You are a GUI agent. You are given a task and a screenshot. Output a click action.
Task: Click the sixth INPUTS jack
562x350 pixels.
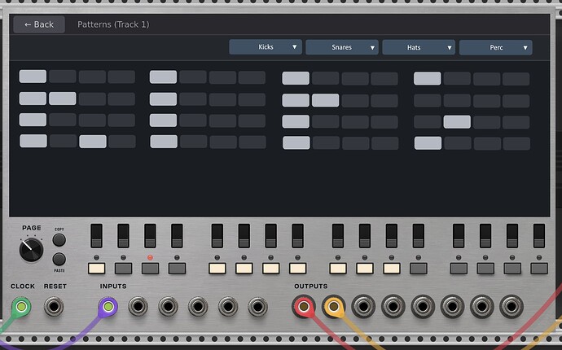point(257,307)
